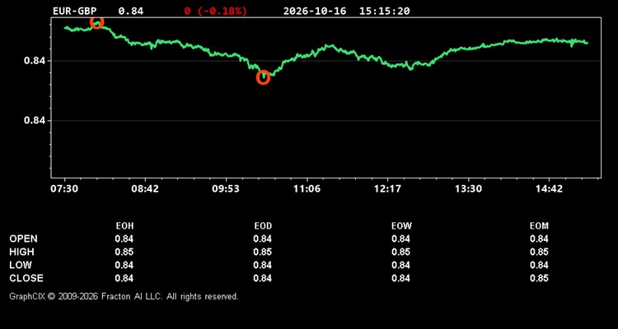Select the red change value 0 (-0.18%)

tap(216, 11)
